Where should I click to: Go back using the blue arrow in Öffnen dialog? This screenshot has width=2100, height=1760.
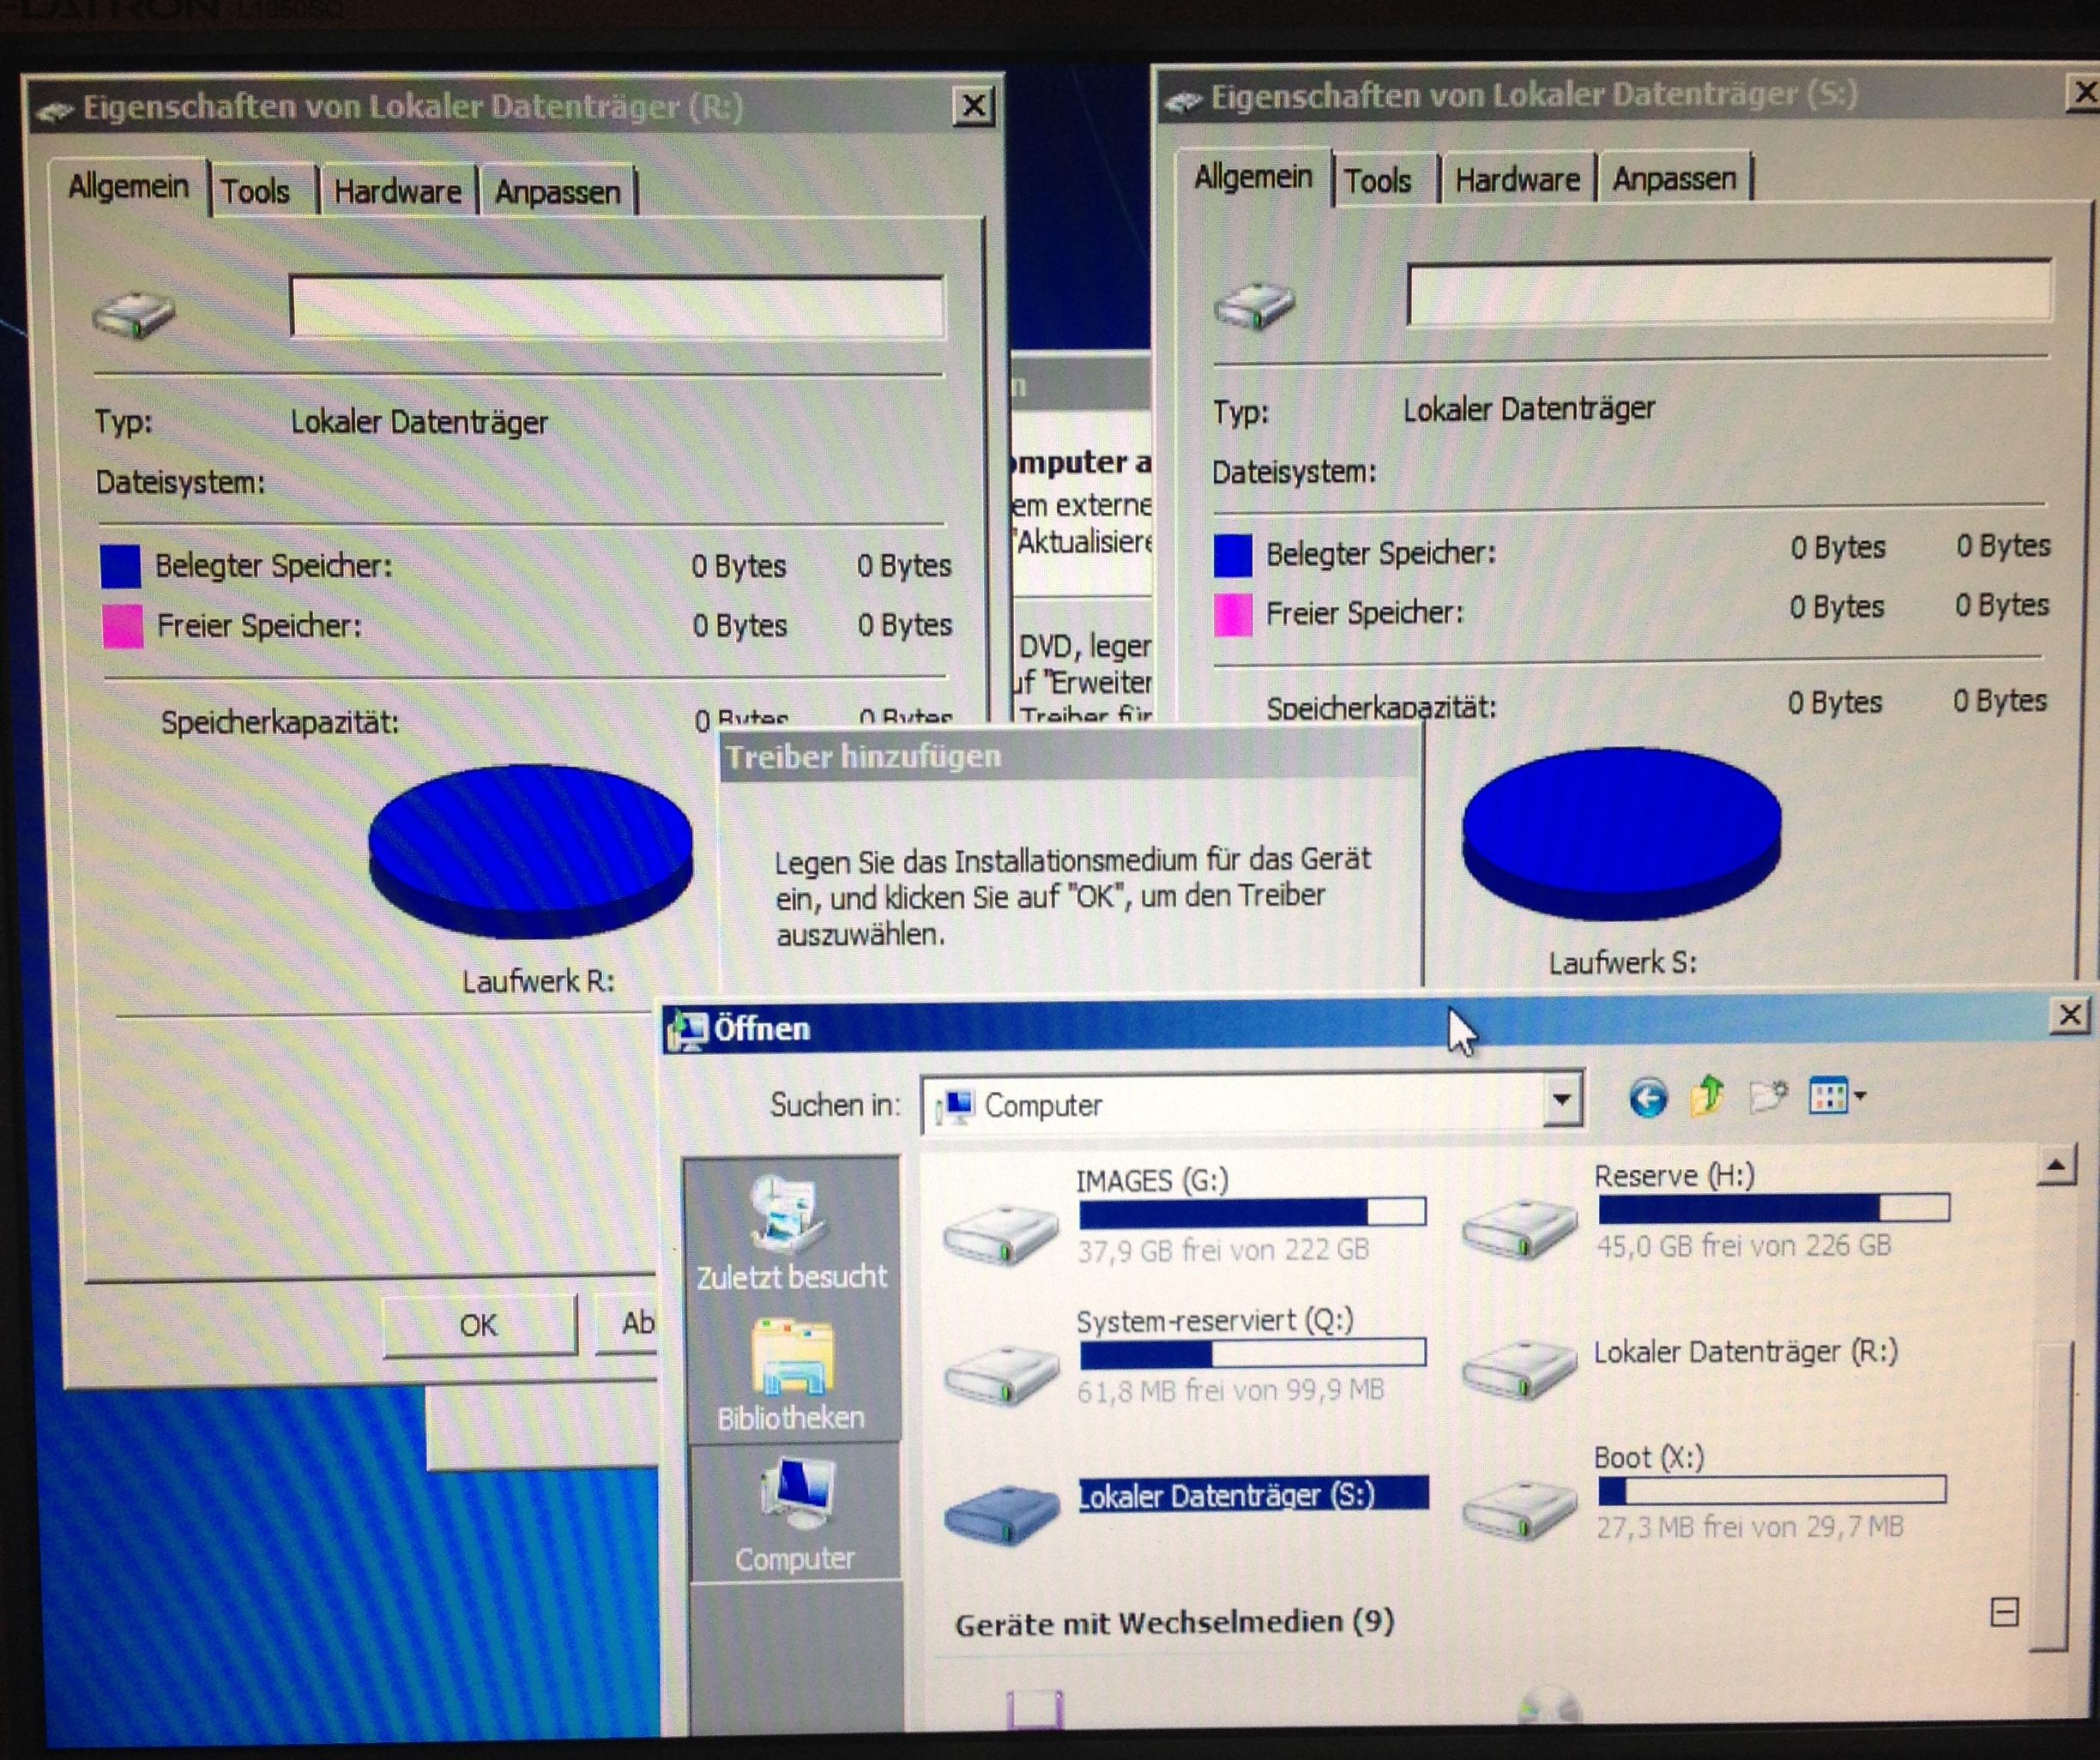(1647, 1098)
